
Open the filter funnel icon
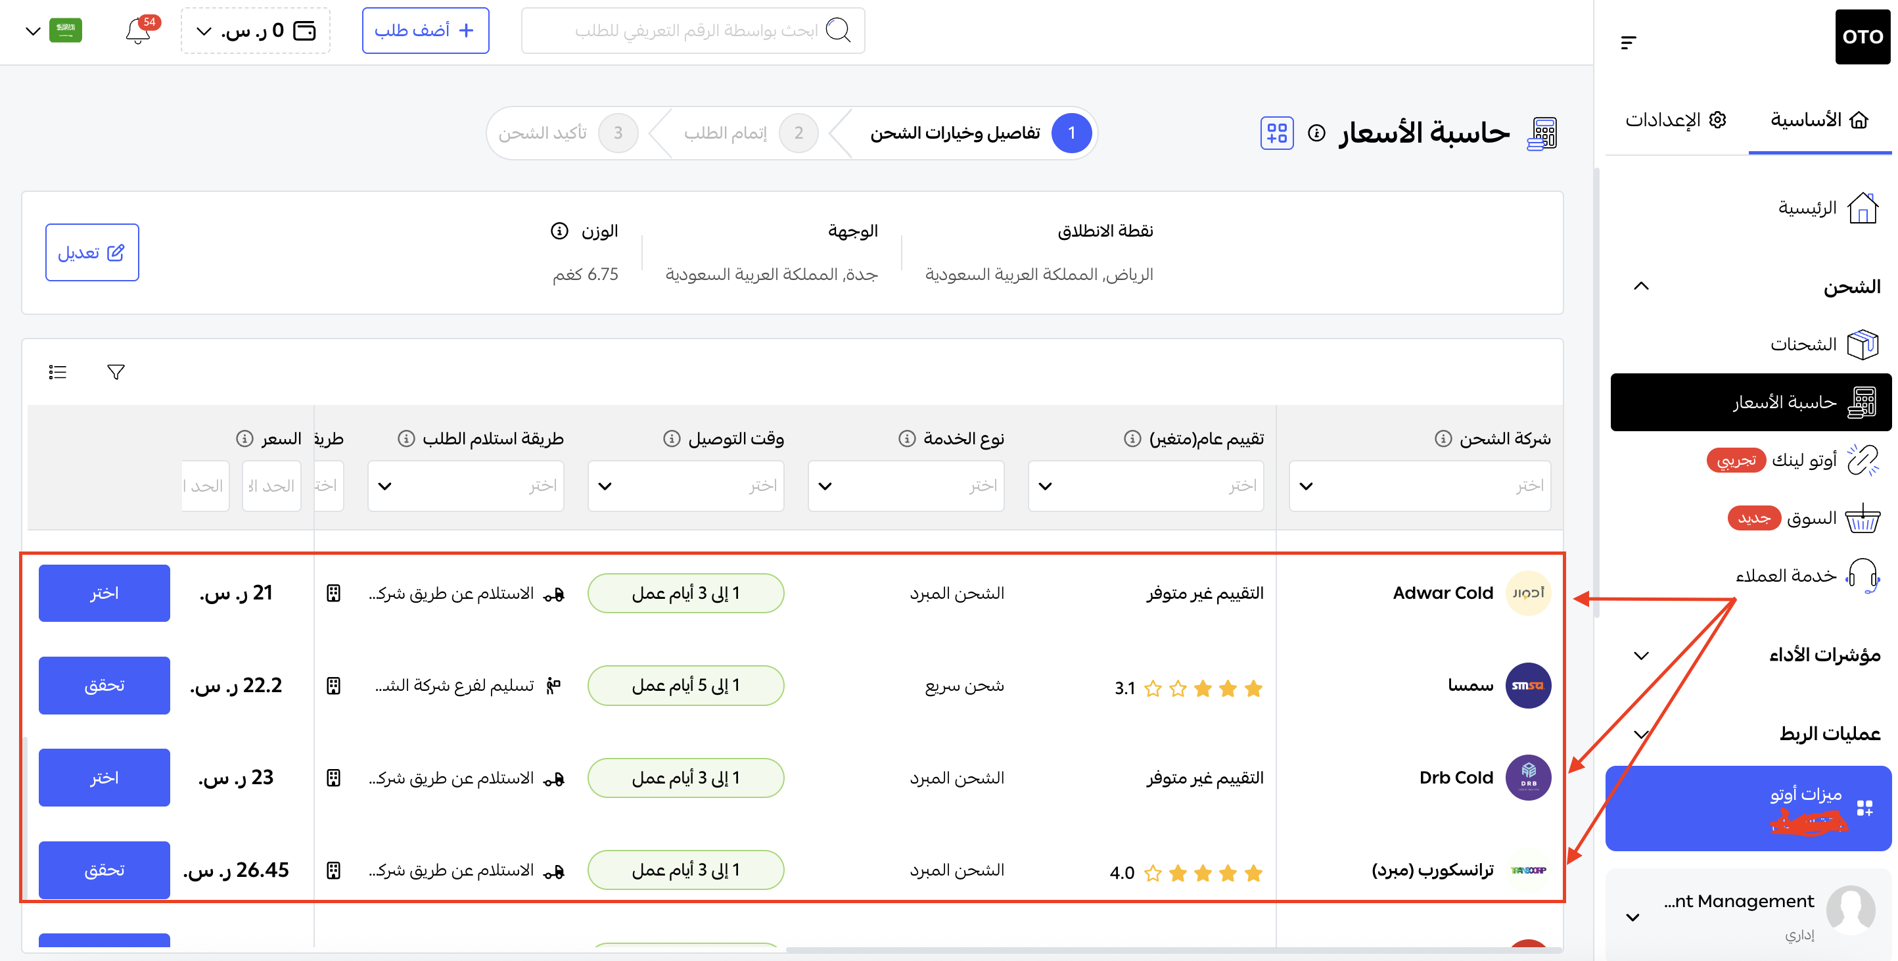(x=116, y=372)
